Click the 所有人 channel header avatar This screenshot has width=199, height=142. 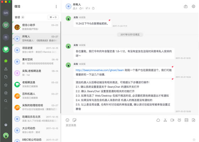69,6
